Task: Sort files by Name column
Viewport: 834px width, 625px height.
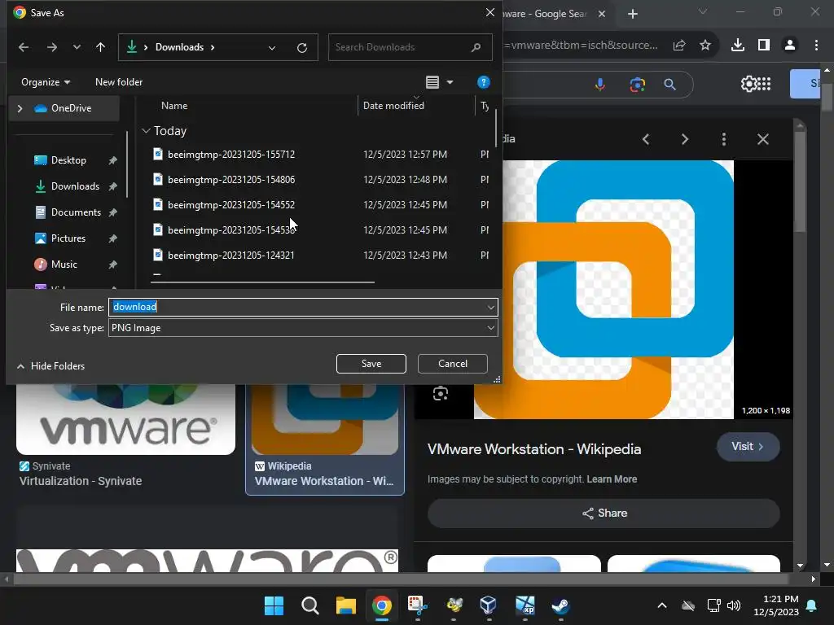Action: click(174, 106)
